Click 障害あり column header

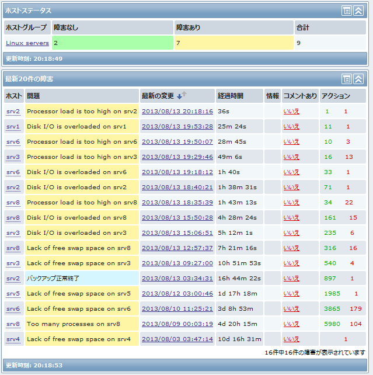tap(234, 27)
